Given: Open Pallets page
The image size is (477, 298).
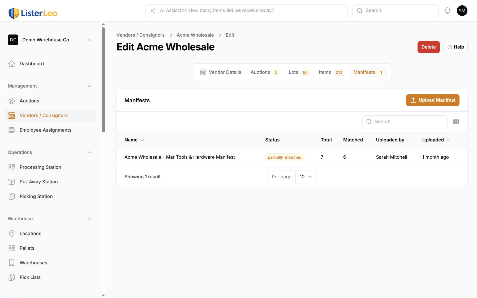Looking at the screenshot, I should [x=50, y=248].
